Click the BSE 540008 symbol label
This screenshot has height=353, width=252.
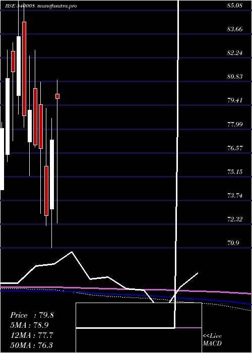point(20,6)
